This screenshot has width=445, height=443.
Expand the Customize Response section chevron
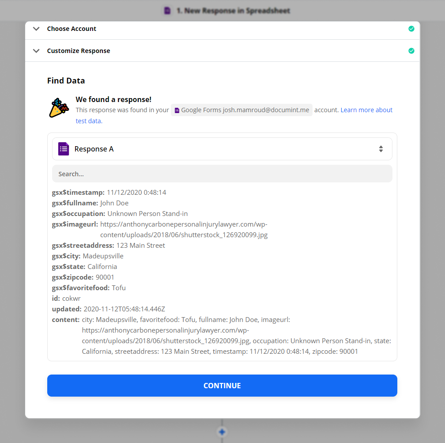36,51
